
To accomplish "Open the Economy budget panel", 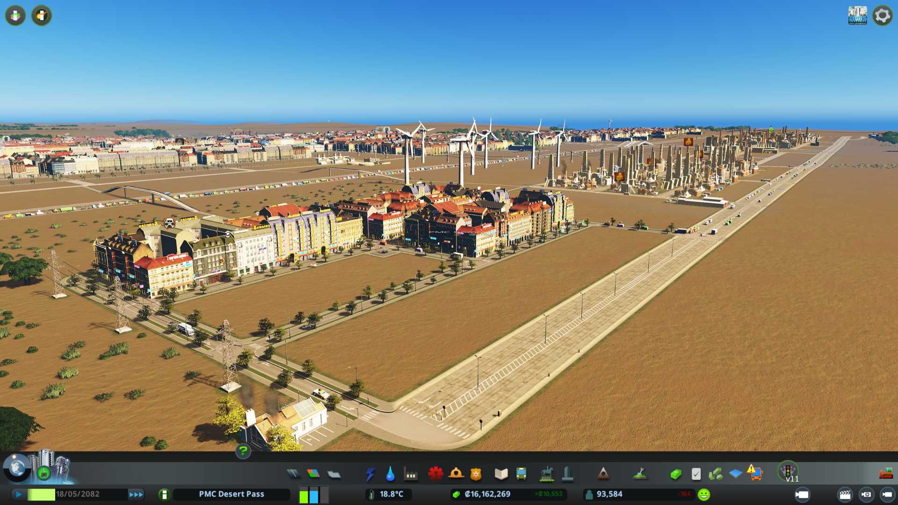I will pyautogui.click(x=675, y=474).
